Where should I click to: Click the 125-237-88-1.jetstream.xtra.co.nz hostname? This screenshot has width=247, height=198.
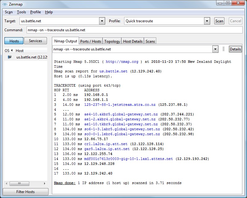coord(120,105)
